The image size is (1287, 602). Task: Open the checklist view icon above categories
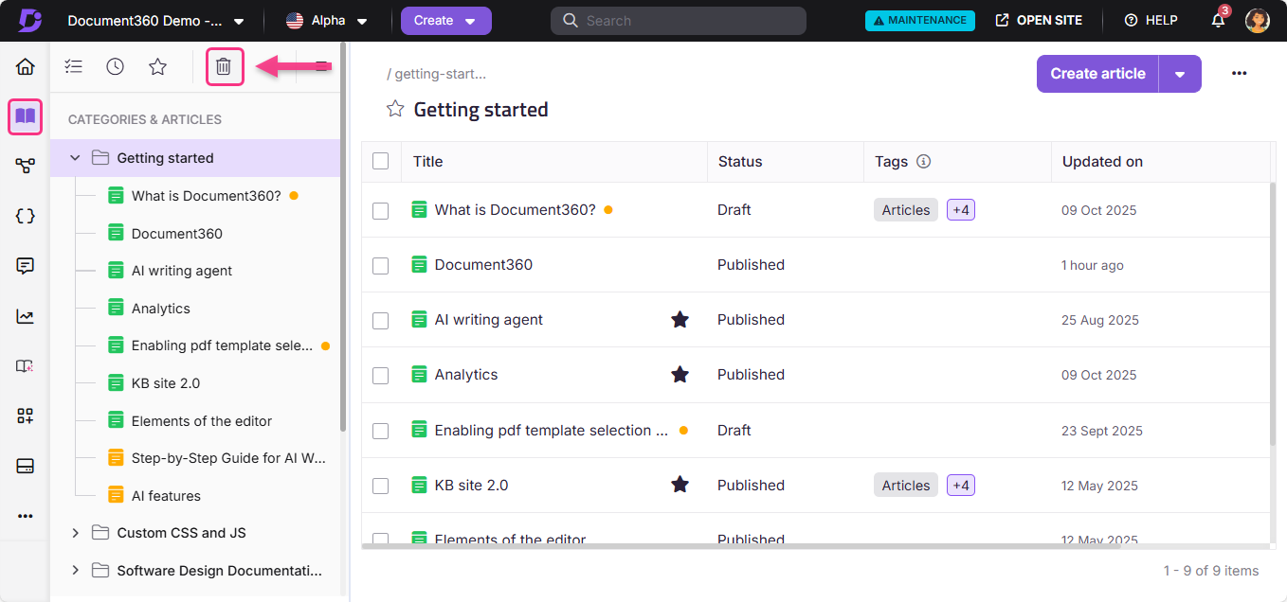coord(73,66)
